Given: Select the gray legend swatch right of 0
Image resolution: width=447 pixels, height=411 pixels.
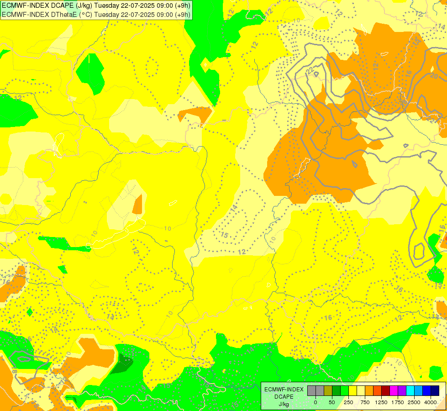Looking at the screenshot, I should pyautogui.click(x=320, y=390).
